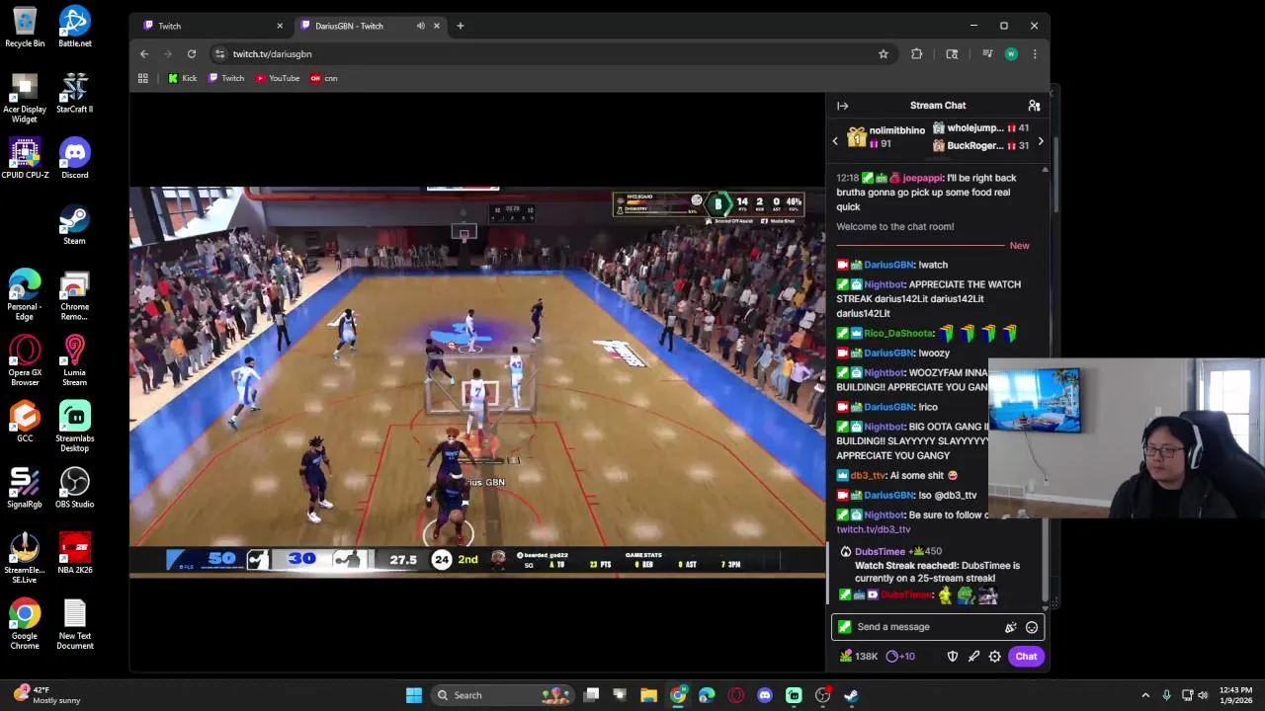The image size is (1265, 711).
Task: Open Battle.net desktop shortcut
Action: [x=74, y=27]
